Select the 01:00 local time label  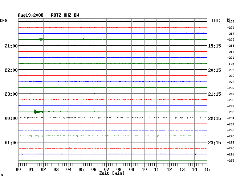click(x=11, y=142)
